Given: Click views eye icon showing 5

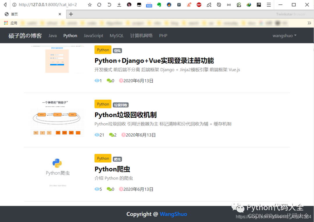Looking at the screenshot, I should tap(97, 189).
